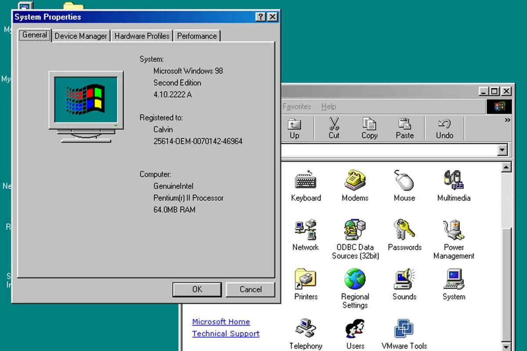Open the Help menu in Control Panel
The width and height of the screenshot is (527, 351).
click(x=328, y=107)
